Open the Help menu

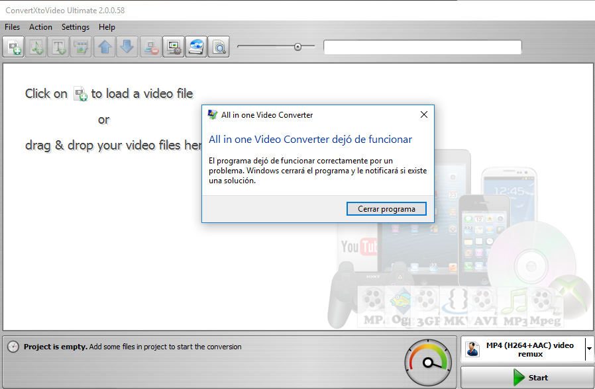tap(107, 27)
